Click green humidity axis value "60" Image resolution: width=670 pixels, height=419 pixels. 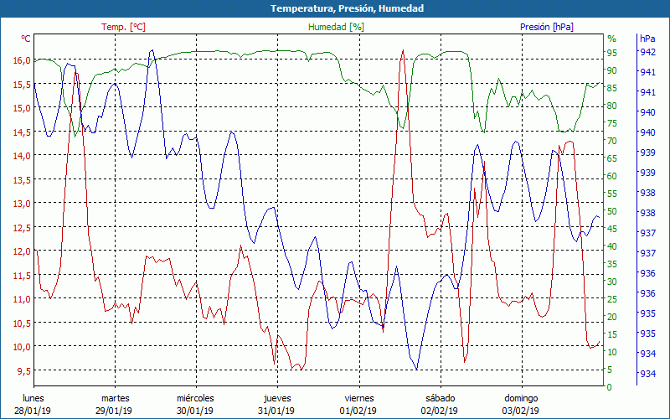612,176
